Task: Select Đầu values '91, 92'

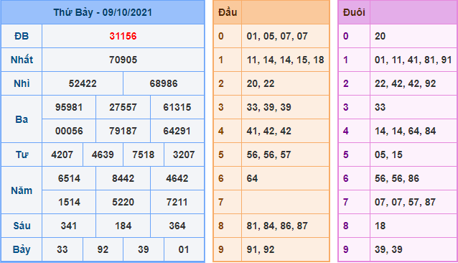Action: tap(261, 249)
